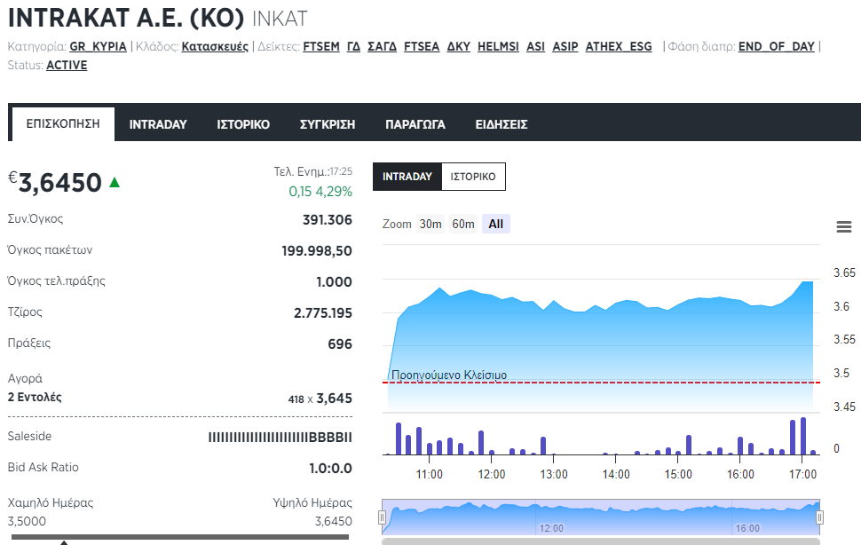The image size is (861, 545).
Task: Click the END_OF_DAY trading phase link
Action: (777, 47)
